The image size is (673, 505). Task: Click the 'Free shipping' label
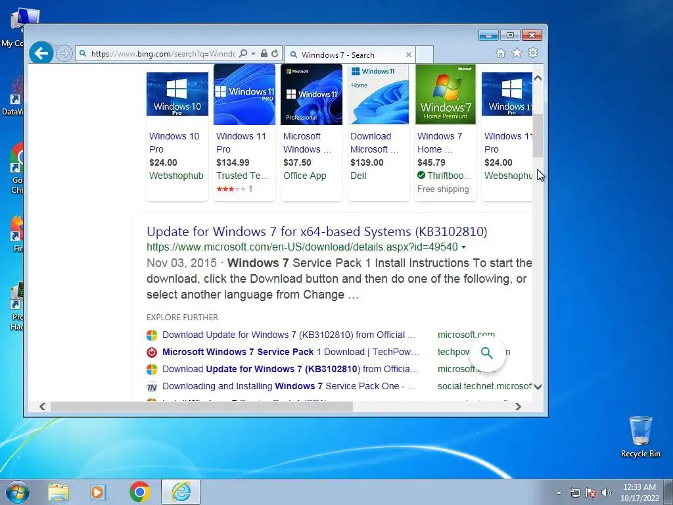point(443,189)
